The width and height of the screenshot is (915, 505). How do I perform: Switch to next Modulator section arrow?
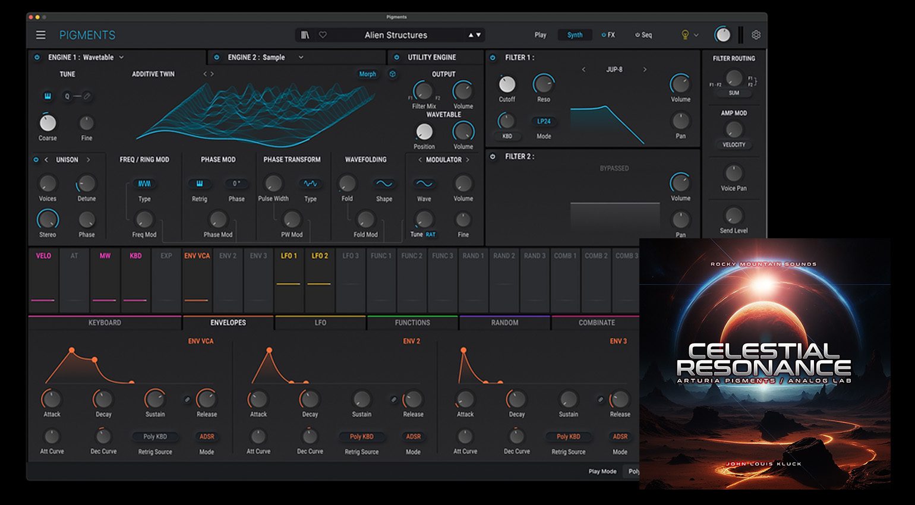468,160
